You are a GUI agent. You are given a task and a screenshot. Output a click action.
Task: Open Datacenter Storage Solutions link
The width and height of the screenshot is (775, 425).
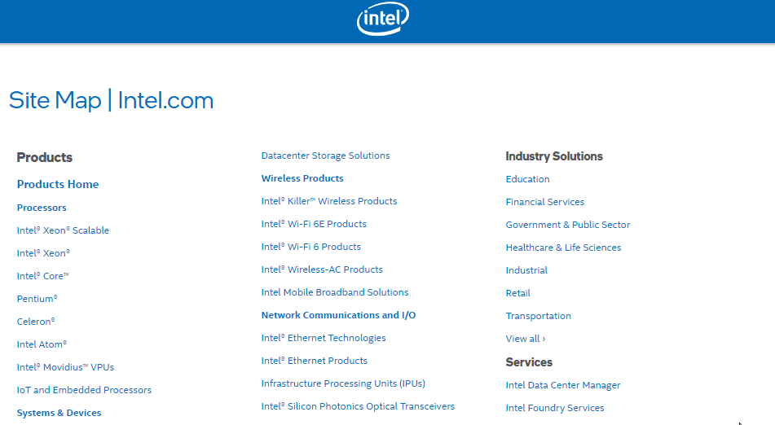click(325, 156)
